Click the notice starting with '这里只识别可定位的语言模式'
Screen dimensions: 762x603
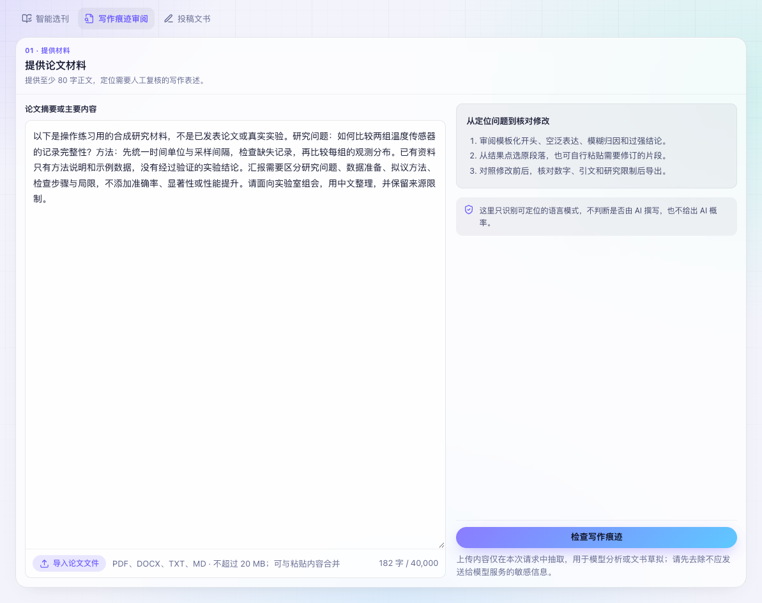(598, 217)
